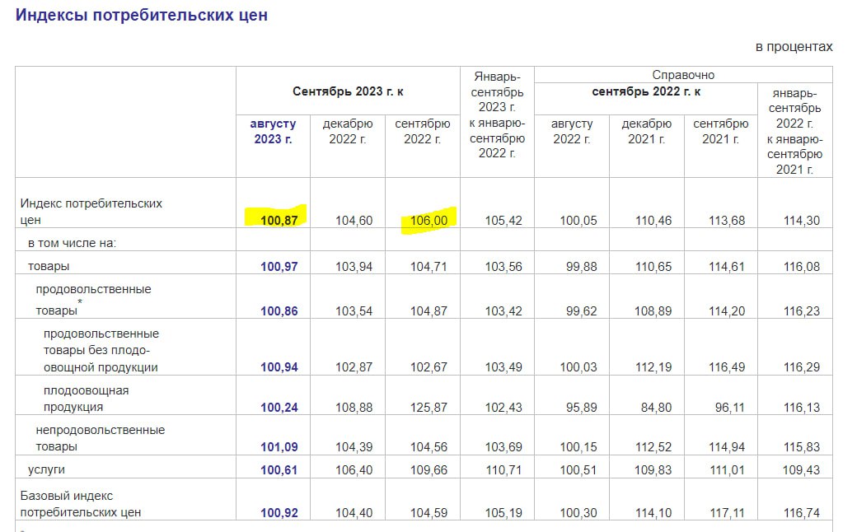Select the highlighted value 100,87
This screenshot has width=857, height=532.
(279, 221)
